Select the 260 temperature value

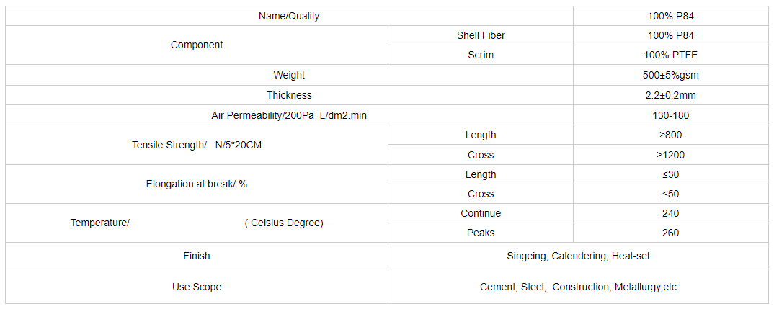pyautogui.click(x=670, y=233)
